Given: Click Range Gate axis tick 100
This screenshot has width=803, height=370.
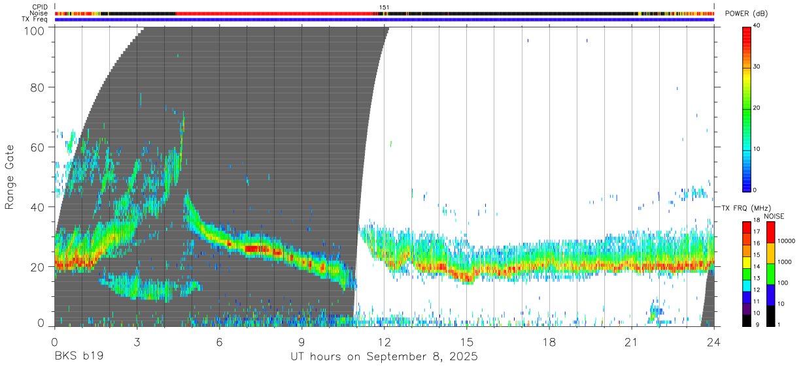Looking at the screenshot, I should [34, 31].
